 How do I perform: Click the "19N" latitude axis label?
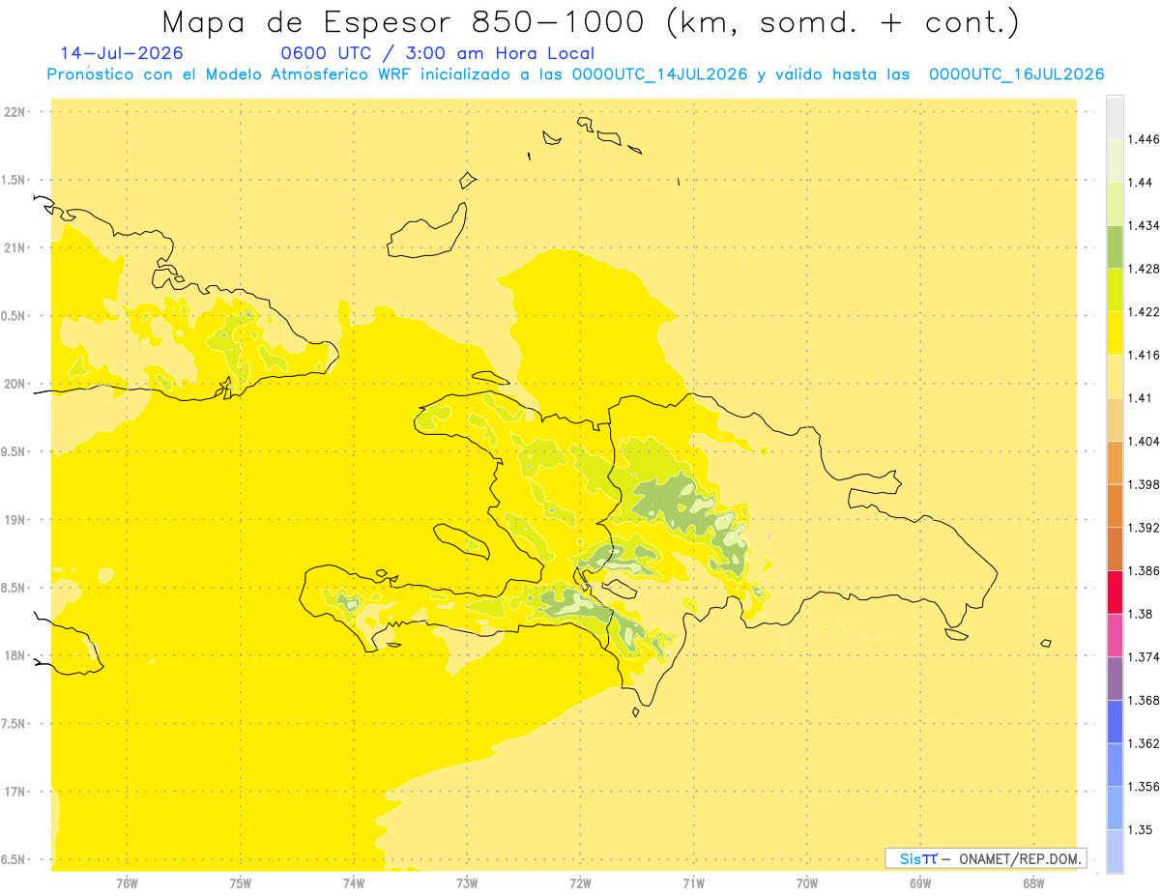point(14,520)
